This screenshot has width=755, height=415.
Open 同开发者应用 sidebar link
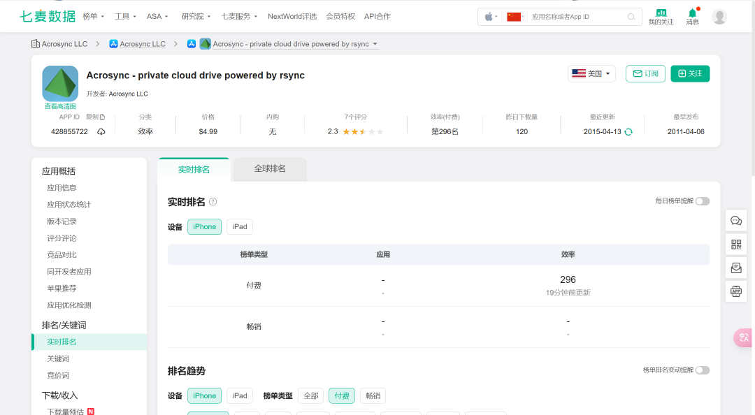pyautogui.click(x=69, y=272)
